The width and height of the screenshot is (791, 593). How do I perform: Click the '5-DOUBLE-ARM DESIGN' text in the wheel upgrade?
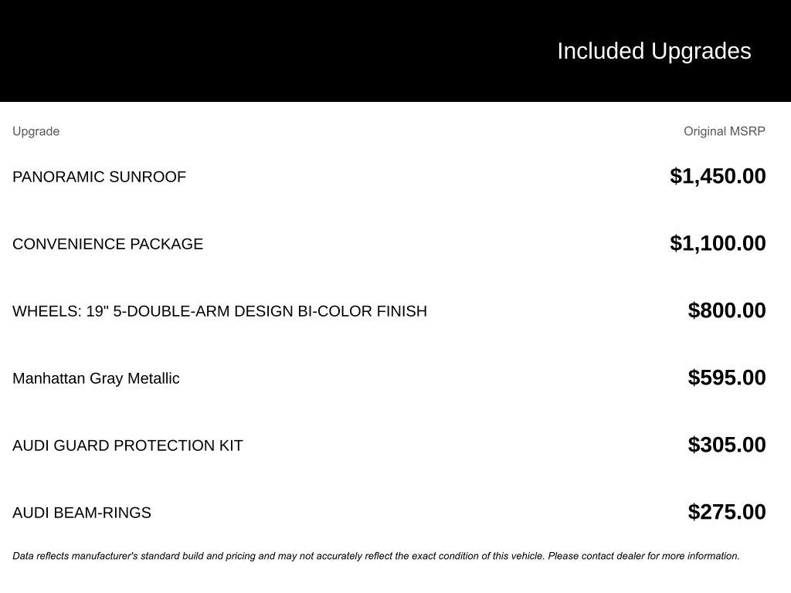(203, 311)
